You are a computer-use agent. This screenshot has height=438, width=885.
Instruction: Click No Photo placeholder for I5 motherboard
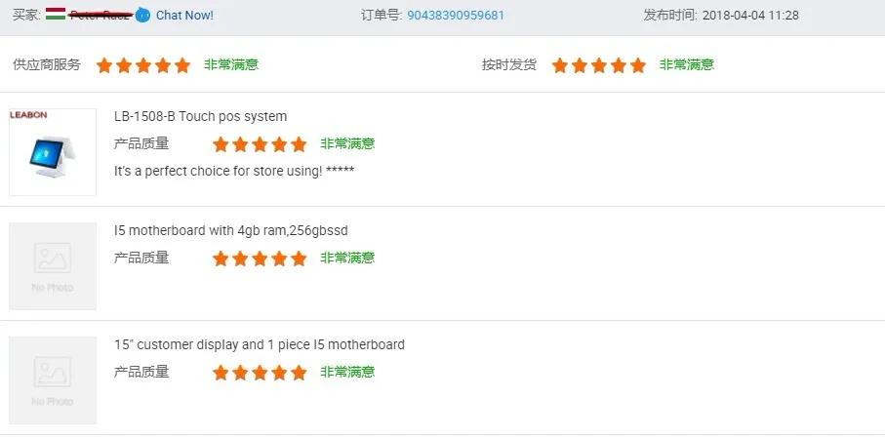(x=53, y=265)
